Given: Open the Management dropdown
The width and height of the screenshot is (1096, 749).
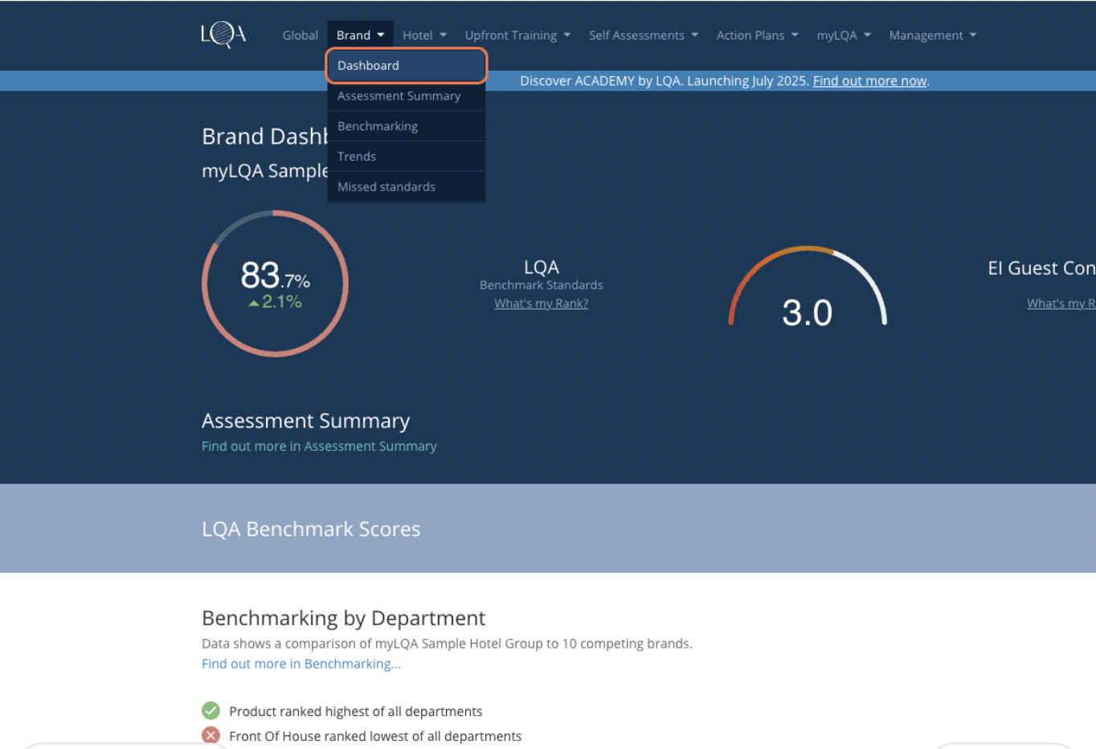Looking at the screenshot, I should click(x=932, y=35).
